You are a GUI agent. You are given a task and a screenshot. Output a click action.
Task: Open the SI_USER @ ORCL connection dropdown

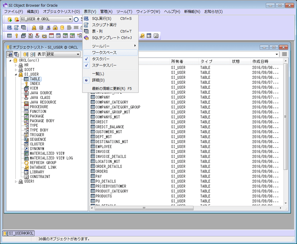pos(70,19)
